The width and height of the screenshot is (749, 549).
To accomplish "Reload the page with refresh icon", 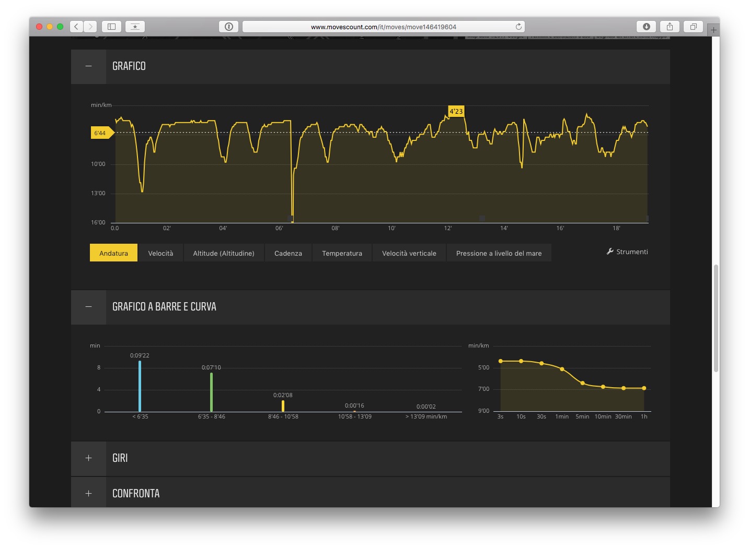I will pyautogui.click(x=518, y=27).
